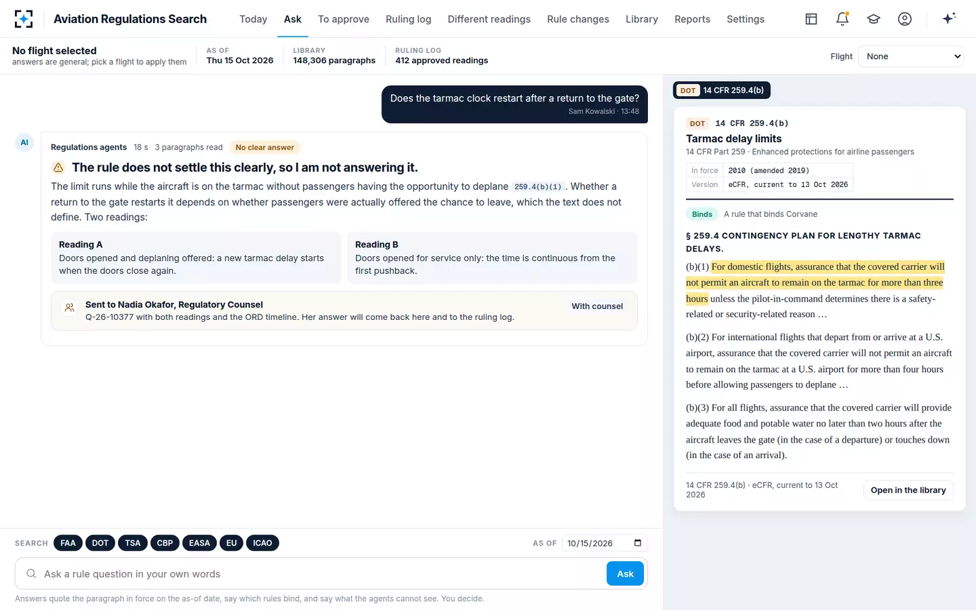Toggle the FAA search filter chip
Image resolution: width=976 pixels, height=610 pixels.
68,543
